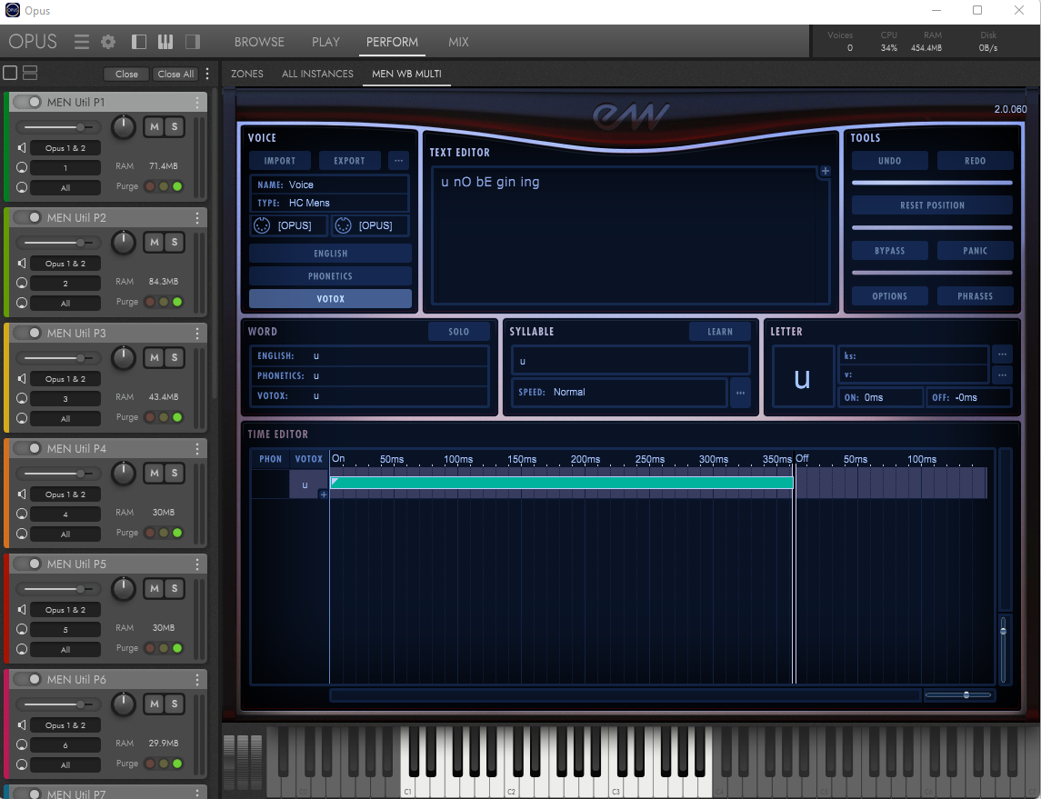Open MEN Util P4 options menu

point(197,449)
